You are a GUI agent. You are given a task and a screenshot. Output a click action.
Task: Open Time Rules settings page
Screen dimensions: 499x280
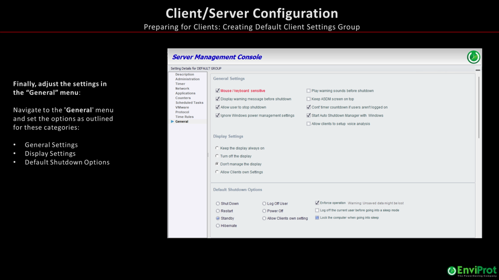184,117
